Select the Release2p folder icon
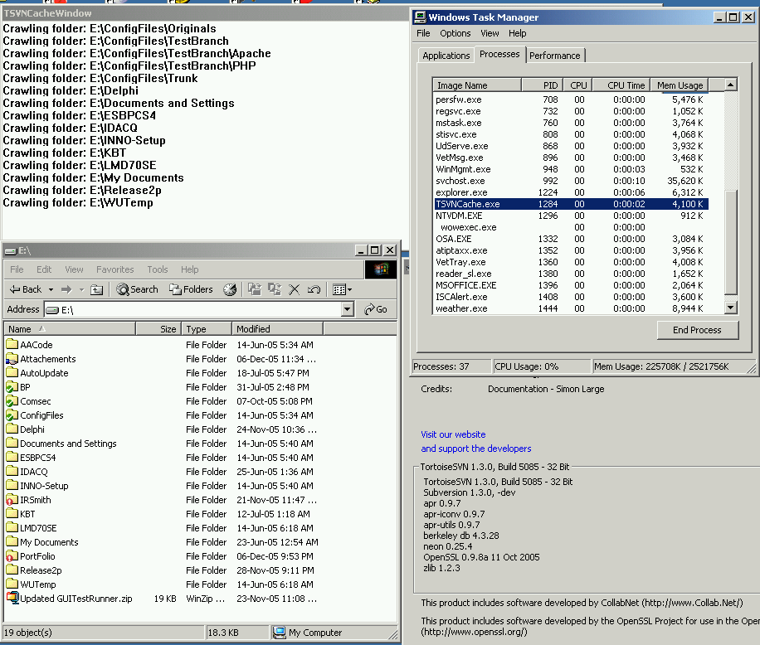Viewport: 760px width, 645px height. point(12,570)
